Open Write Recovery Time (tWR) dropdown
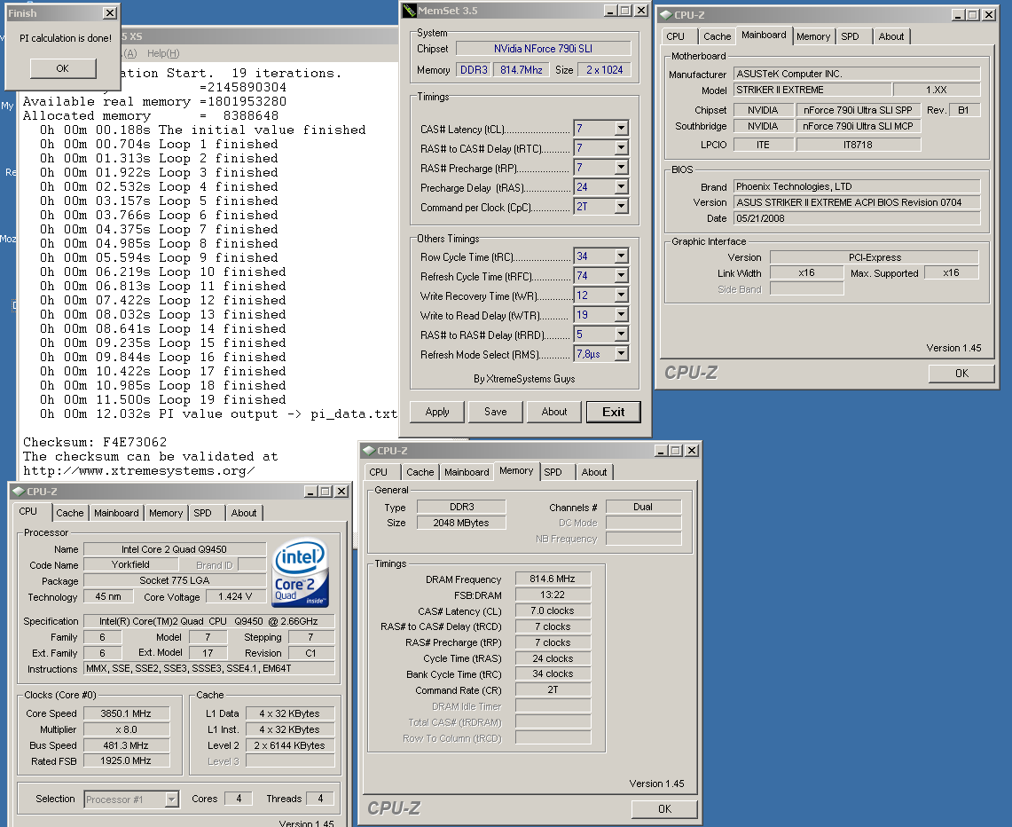The image size is (1012, 827). click(621, 295)
